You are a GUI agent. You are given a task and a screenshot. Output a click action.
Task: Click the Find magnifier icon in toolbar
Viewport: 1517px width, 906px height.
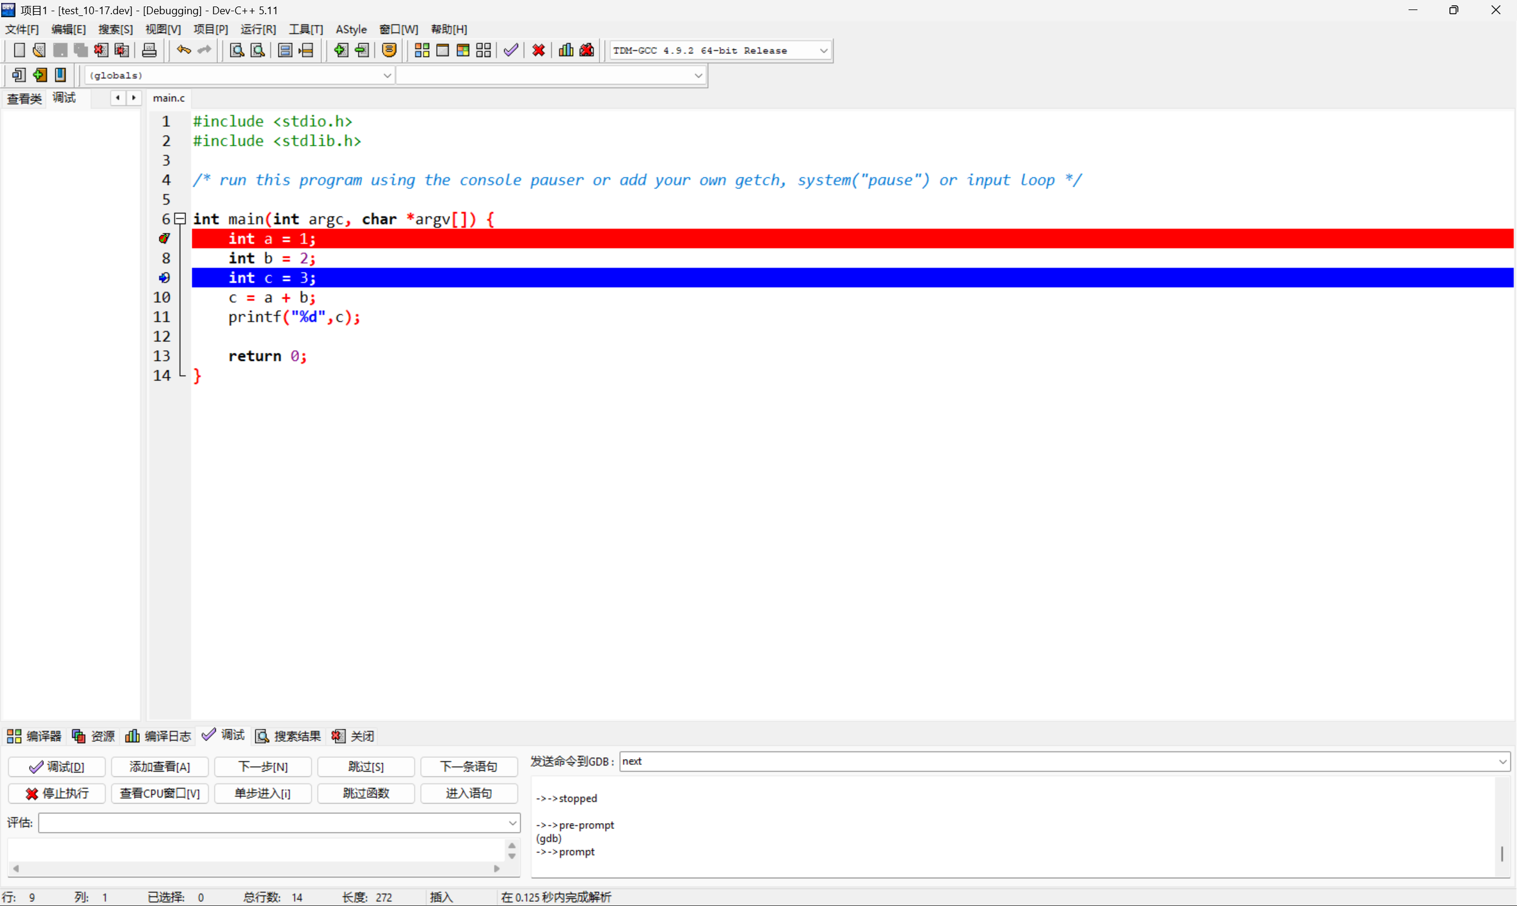pos(237,50)
